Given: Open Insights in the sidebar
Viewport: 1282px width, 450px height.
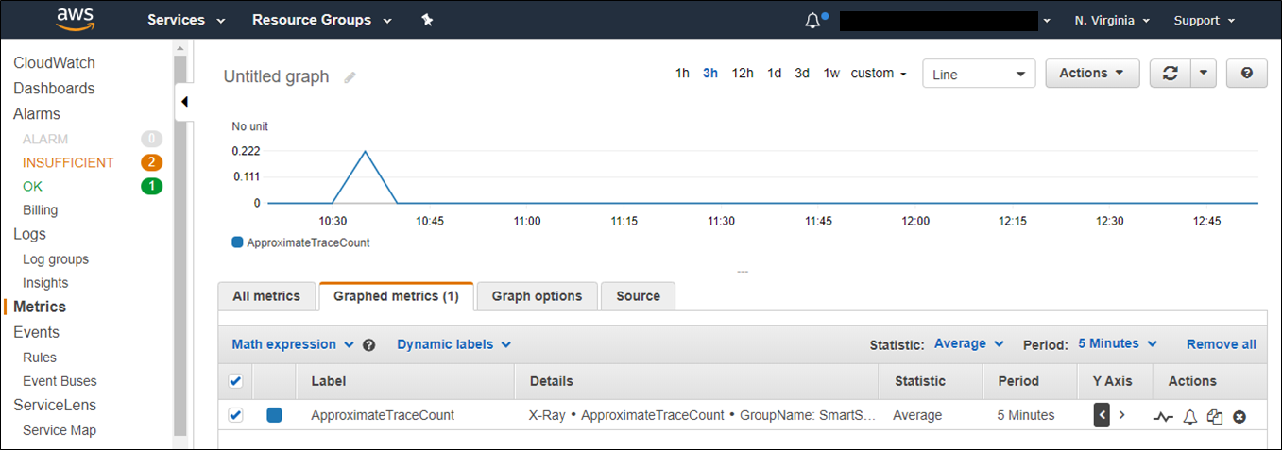Looking at the screenshot, I should coord(45,282).
